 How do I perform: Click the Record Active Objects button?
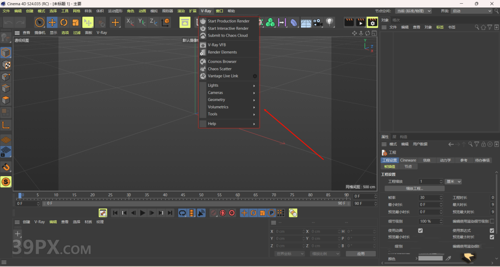click(x=213, y=213)
